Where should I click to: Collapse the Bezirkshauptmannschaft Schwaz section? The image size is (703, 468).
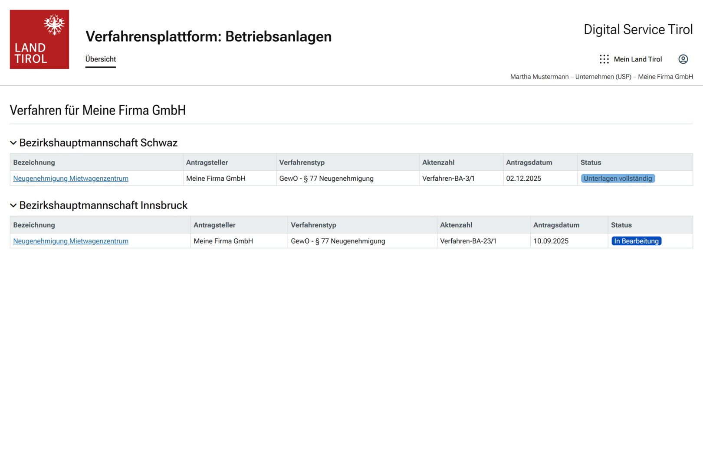coord(13,143)
